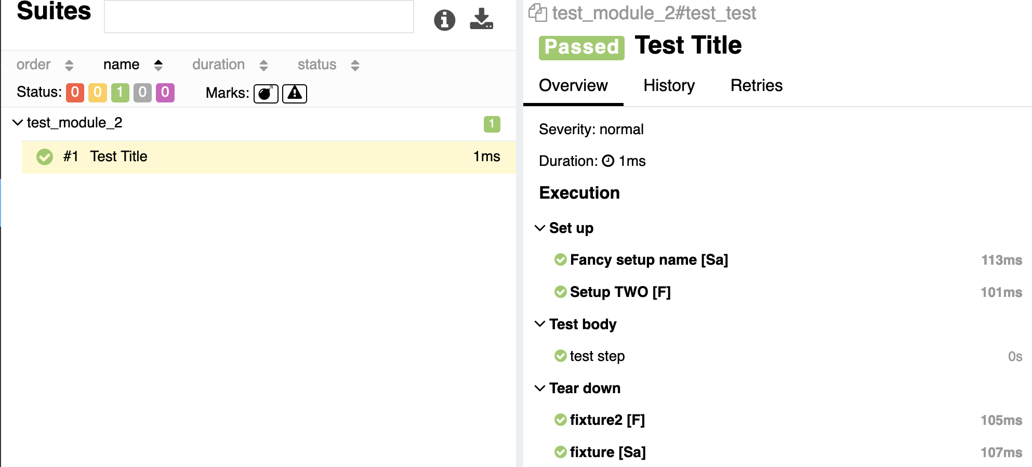Click the test_module_2#test_test path text

pos(654,13)
